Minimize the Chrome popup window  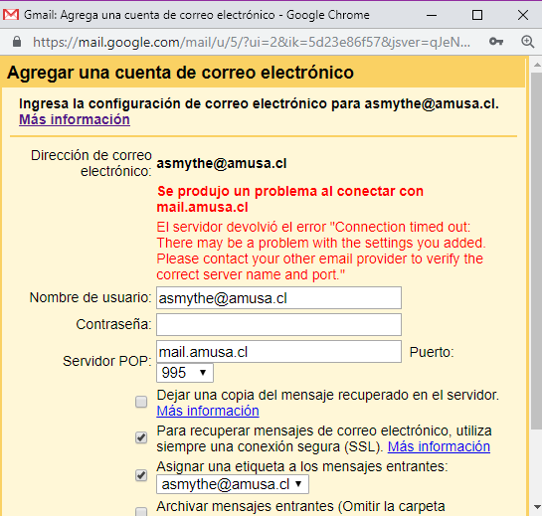point(432,15)
